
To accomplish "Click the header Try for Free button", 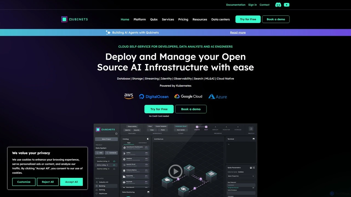I will pyautogui.click(x=248, y=19).
